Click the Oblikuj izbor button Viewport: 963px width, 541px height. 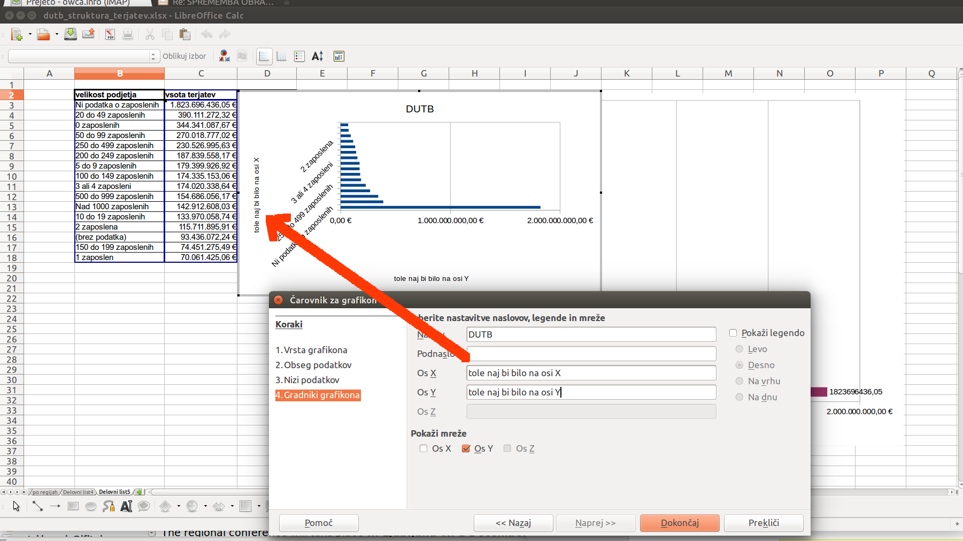(x=184, y=56)
